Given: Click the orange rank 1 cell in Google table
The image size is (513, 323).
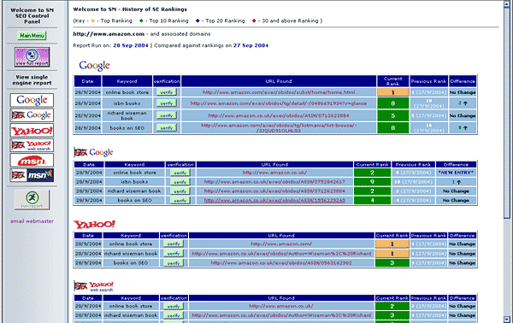Looking at the screenshot, I should tap(393, 92).
